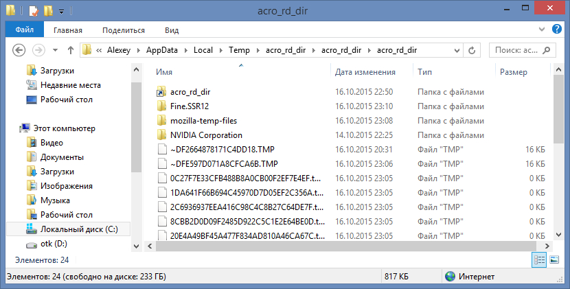Open Изображения folder in sidebar
Image resolution: width=570 pixels, height=289 pixels.
(x=66, y=186)
